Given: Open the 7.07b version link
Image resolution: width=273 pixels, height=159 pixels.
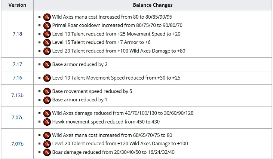Looking at the screenshot, I should tap(17, 144).
